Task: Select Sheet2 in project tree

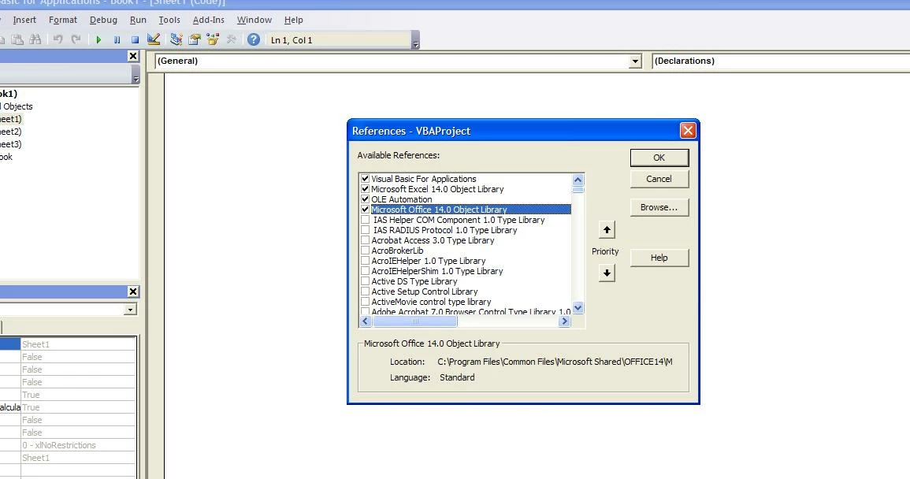Action: point(10,132)
